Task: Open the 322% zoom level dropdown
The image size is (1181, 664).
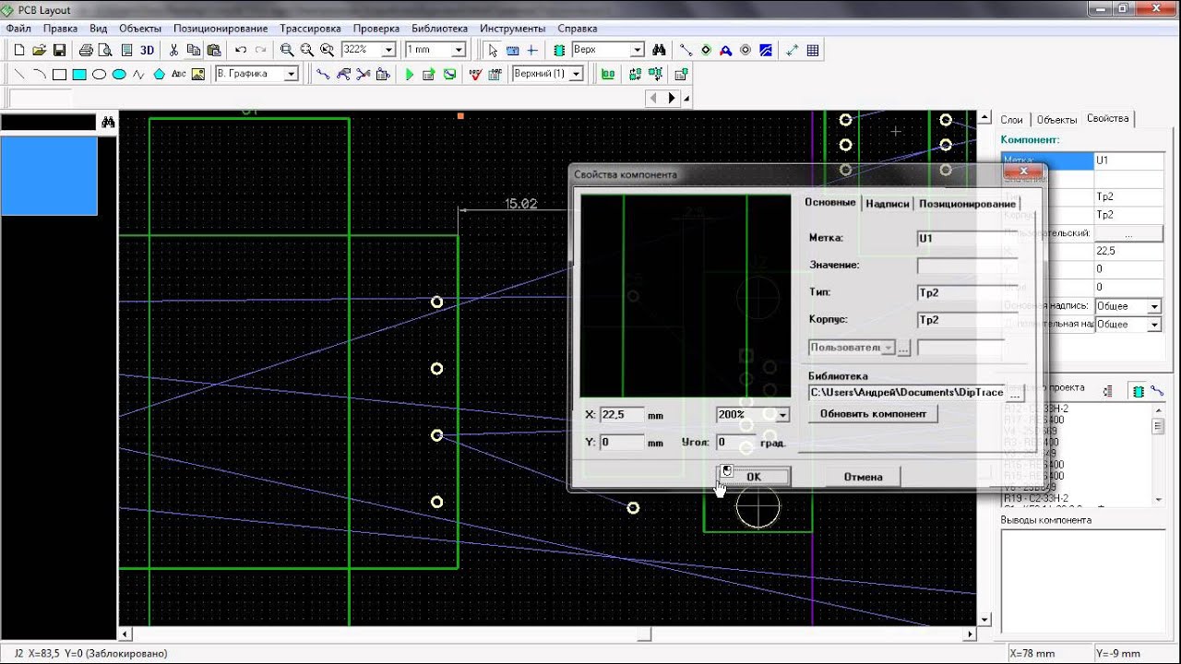Action: pos(388,50)
